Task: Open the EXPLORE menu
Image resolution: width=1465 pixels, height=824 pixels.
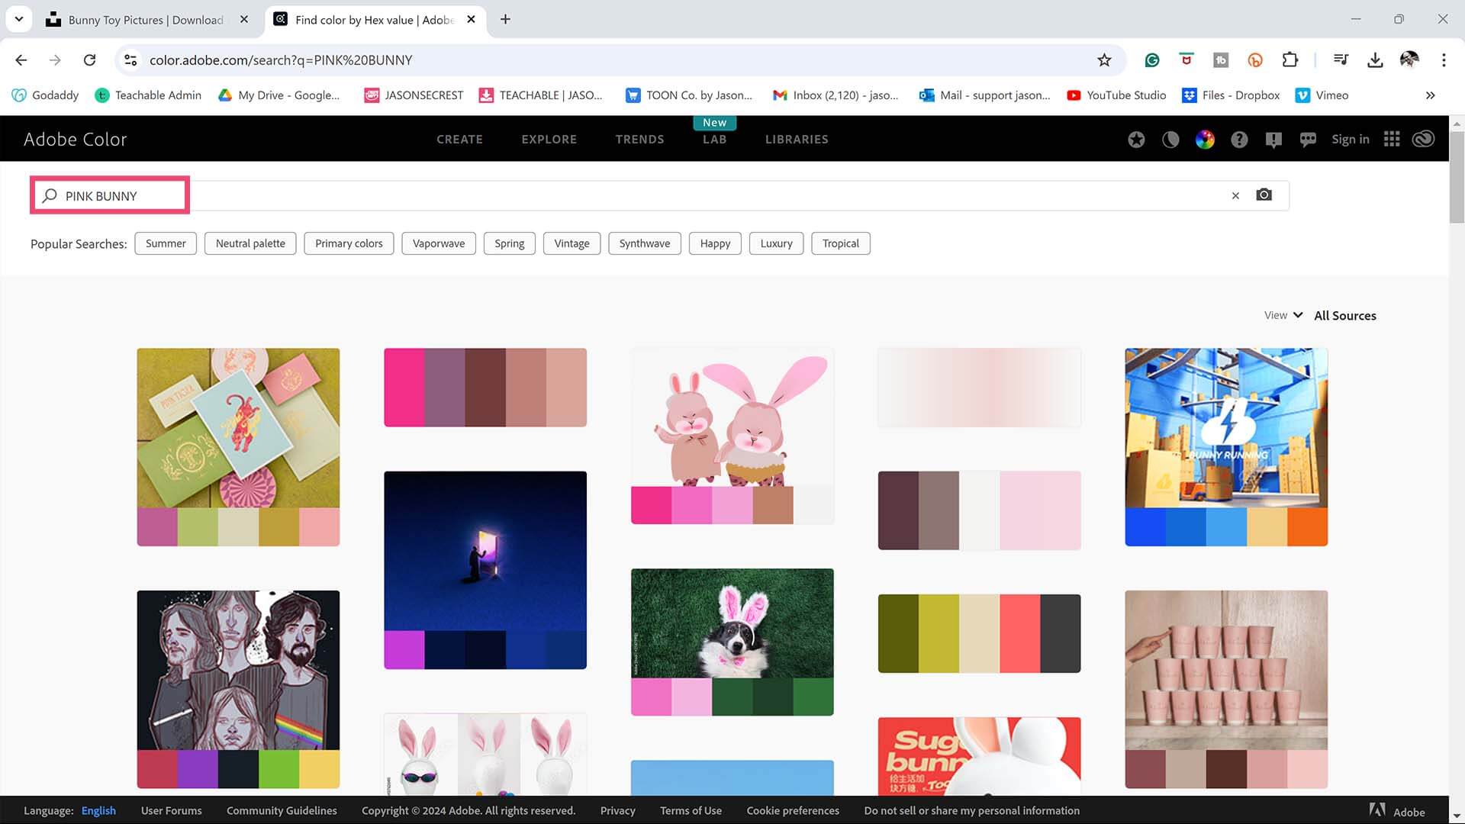Action: (549, 139)
